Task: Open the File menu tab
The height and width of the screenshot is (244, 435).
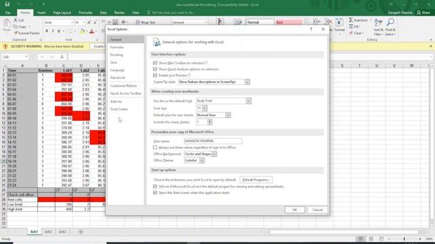Action: click(7, 13)
